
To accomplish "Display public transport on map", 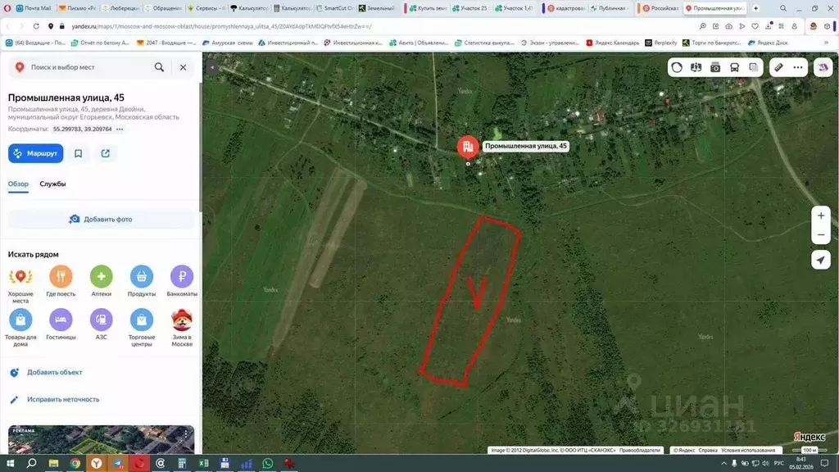I will pos(735,67).
